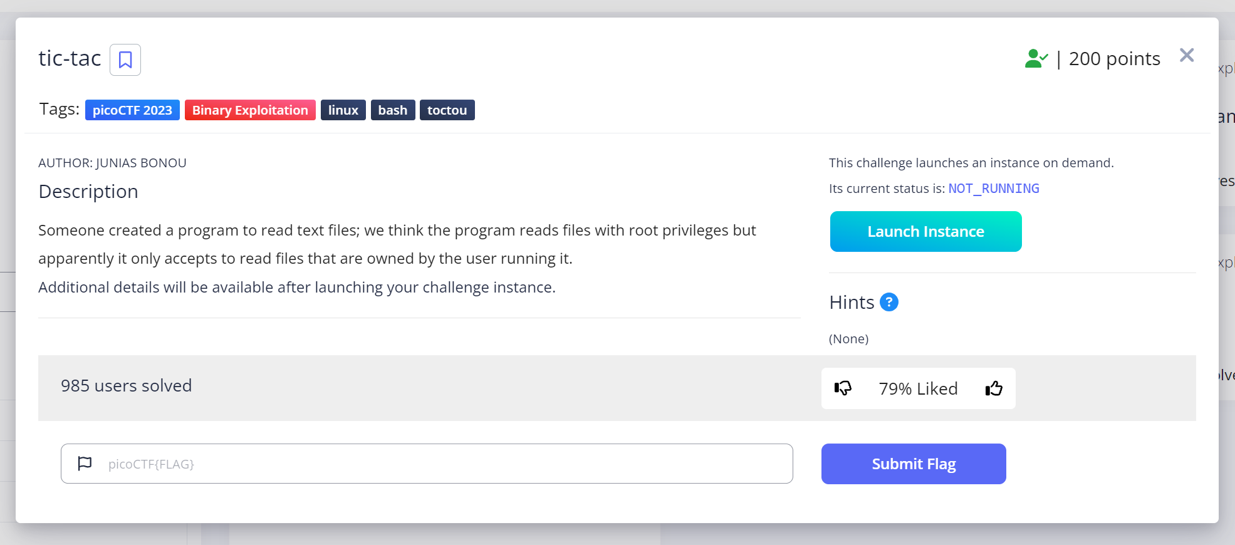This screenshot has width=1235, height=545.
Task: Click the flag icon in input
Action: pyautogui.click(x=85, y=464)
